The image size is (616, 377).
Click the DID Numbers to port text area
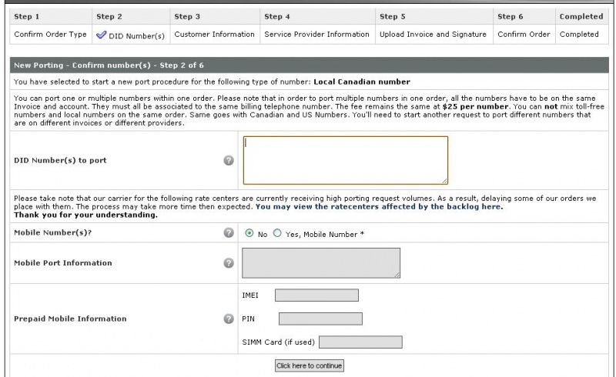pyautogui.click(x=345, y=160)
